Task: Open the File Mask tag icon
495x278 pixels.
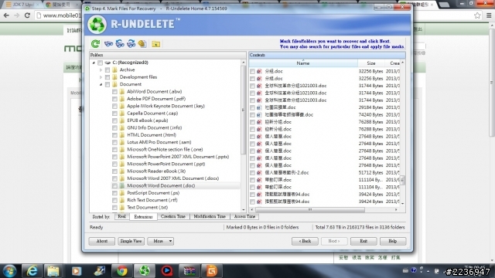Action: (142, 44)
